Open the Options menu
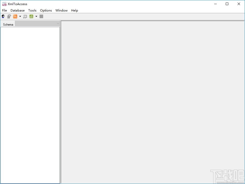 (46, 10)
